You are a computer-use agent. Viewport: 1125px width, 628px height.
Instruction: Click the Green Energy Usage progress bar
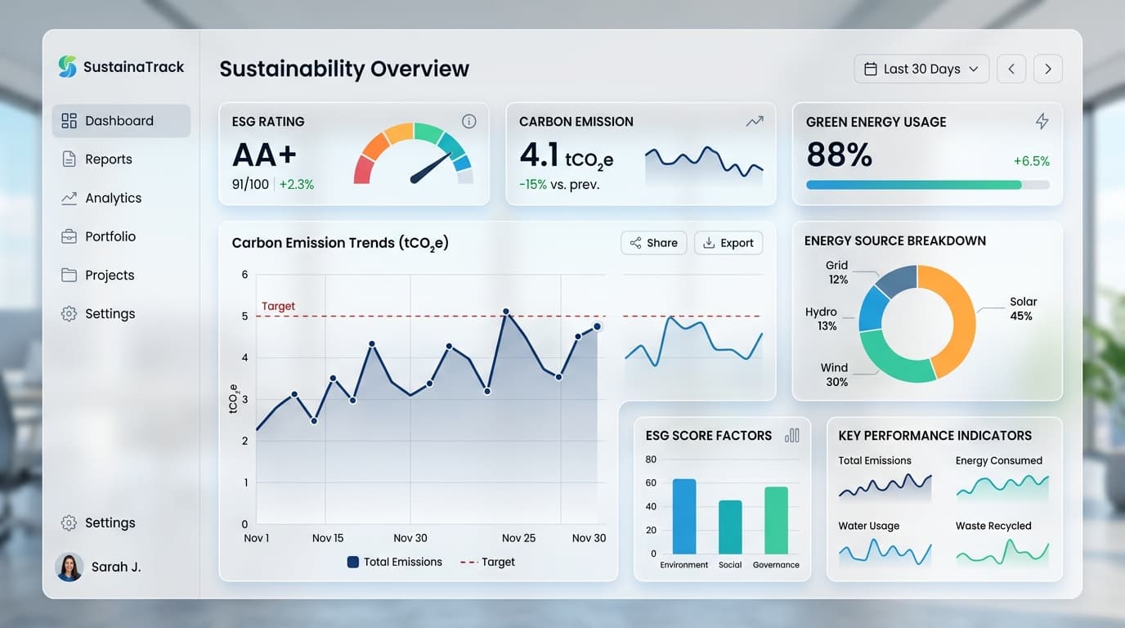(x=928, y=185)
